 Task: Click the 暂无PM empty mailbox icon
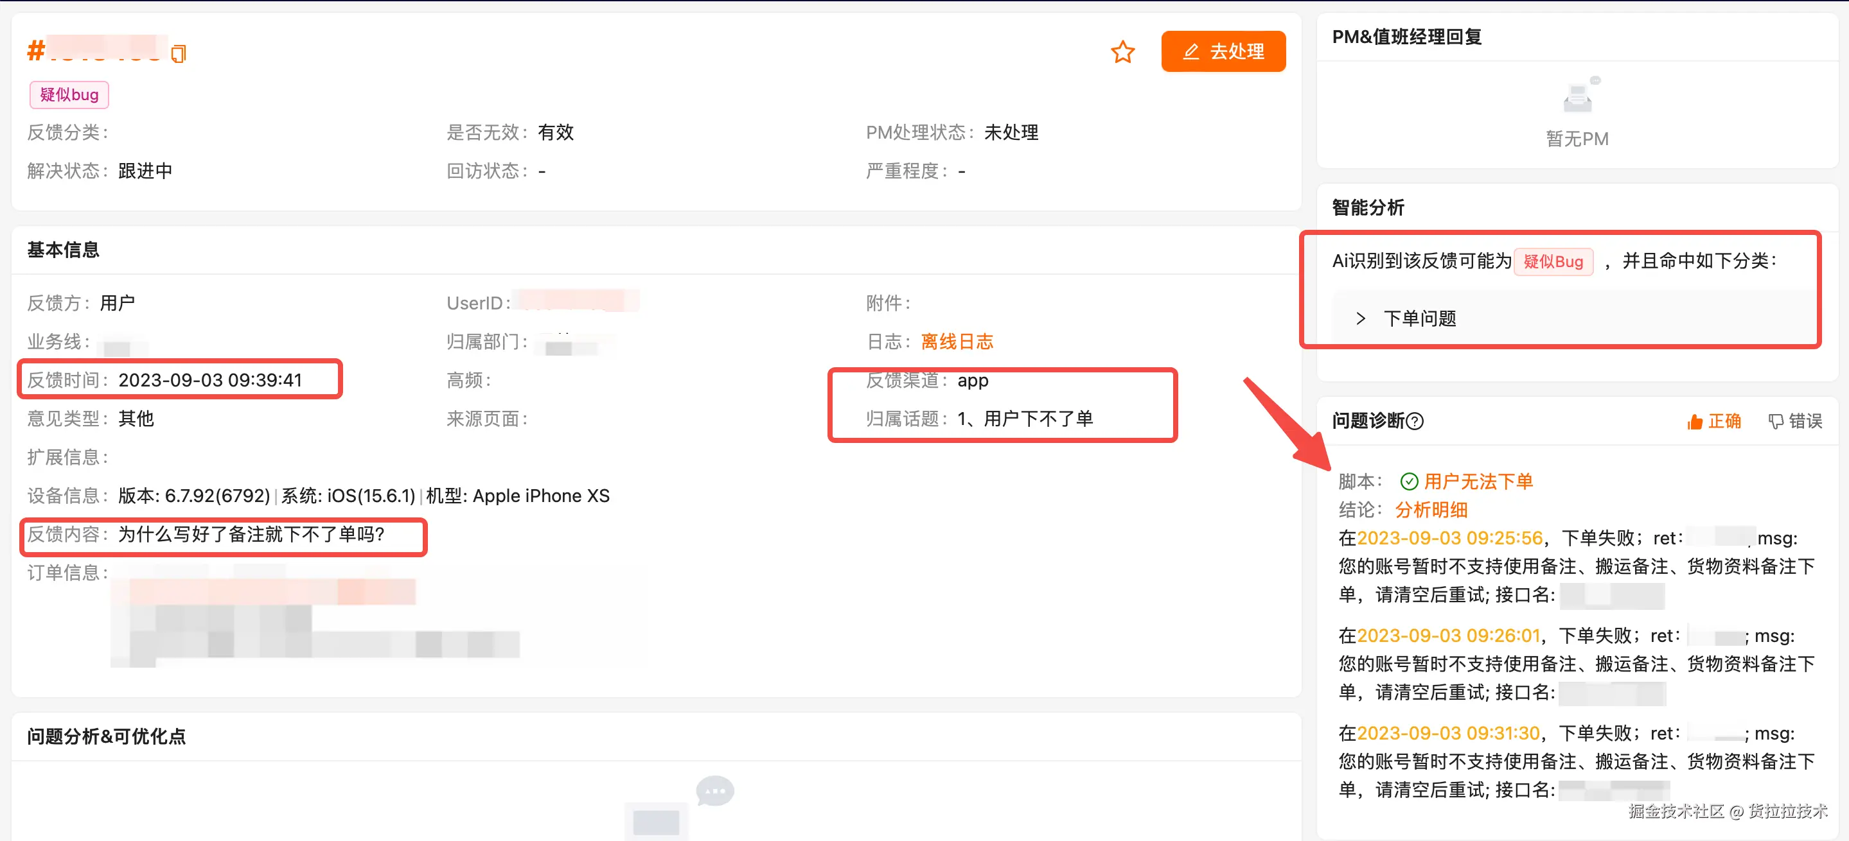(1578, 97)
